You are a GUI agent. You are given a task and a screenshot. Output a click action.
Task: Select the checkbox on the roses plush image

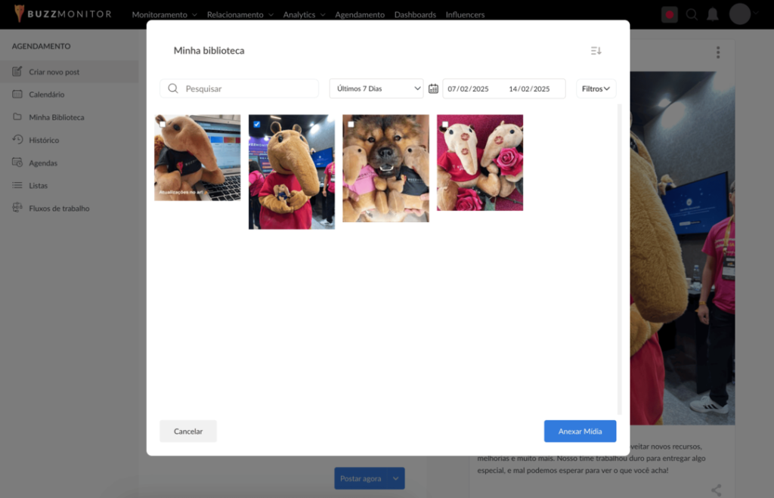point(445,124)
